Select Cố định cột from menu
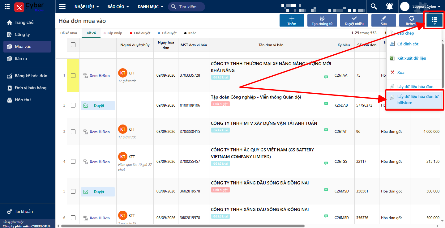 tap(414, 44)
